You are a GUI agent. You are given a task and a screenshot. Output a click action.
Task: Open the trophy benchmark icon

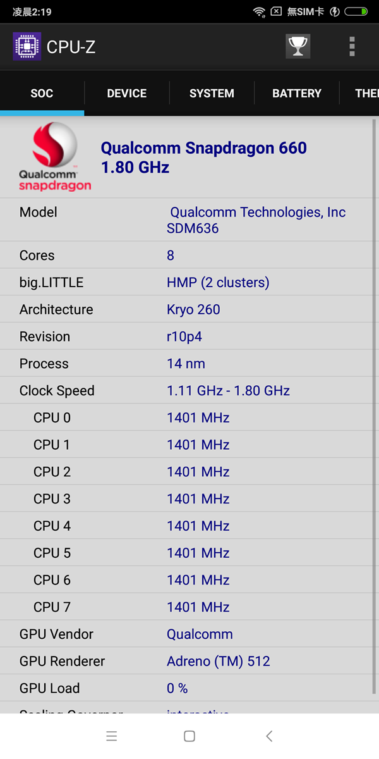click(298, 46)
